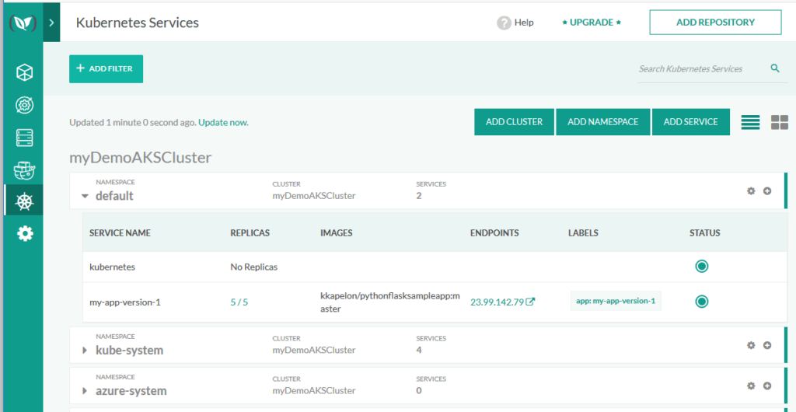Expand the azure-system namespace row

coord(85,391)
